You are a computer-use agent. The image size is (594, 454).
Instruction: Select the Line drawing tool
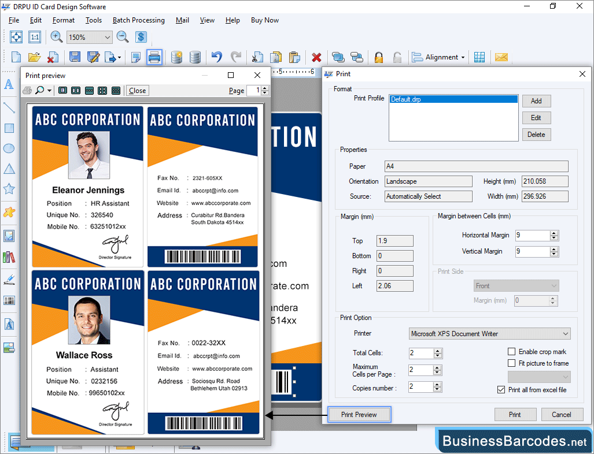coord(9,107)
